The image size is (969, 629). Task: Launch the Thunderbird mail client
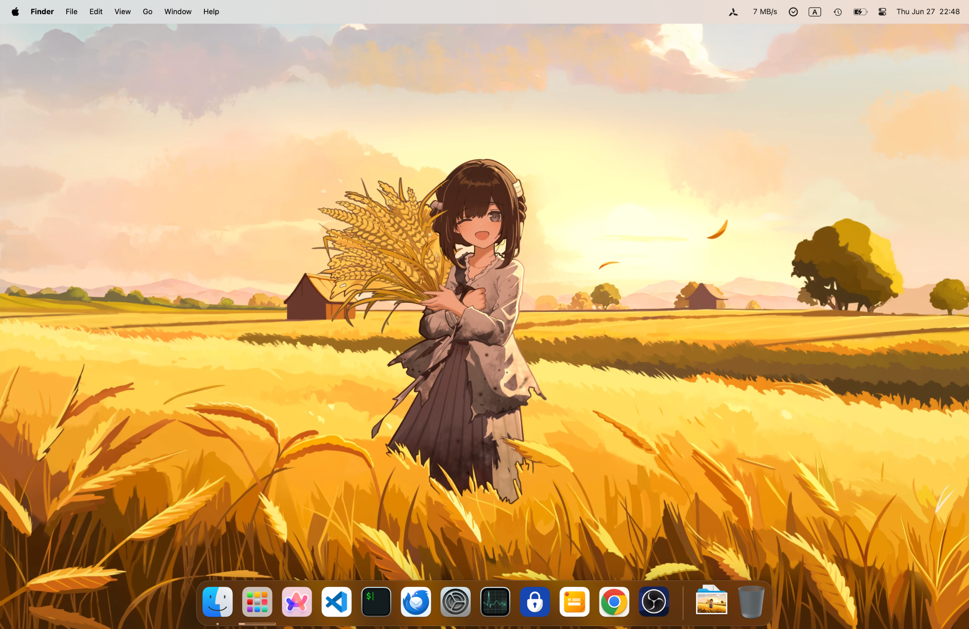coord(415,602)
